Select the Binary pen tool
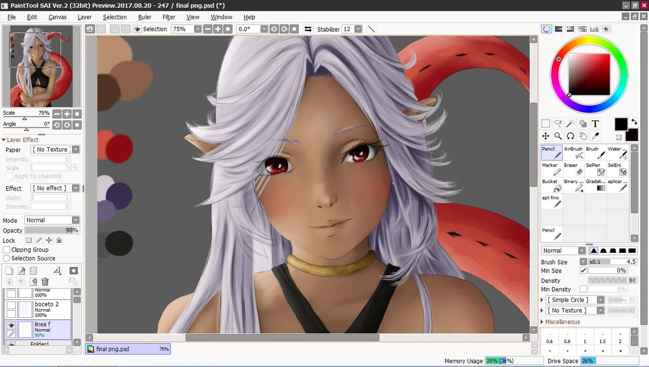 [x=573, y=185]
